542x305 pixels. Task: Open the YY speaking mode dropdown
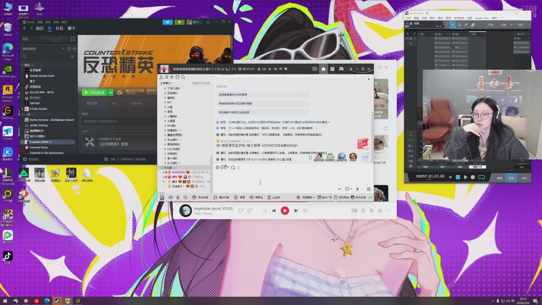click(166, 83)
